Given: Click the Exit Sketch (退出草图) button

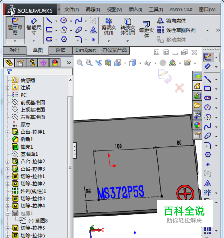Looking at the screenshot, I should [15, 27].
